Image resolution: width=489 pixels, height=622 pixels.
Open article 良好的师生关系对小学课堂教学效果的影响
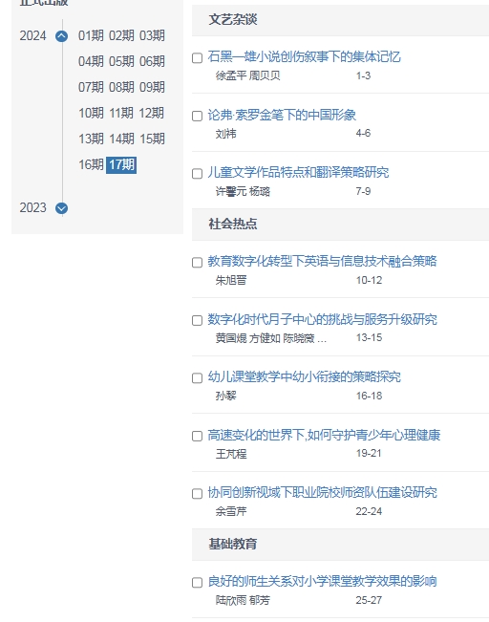323,582
